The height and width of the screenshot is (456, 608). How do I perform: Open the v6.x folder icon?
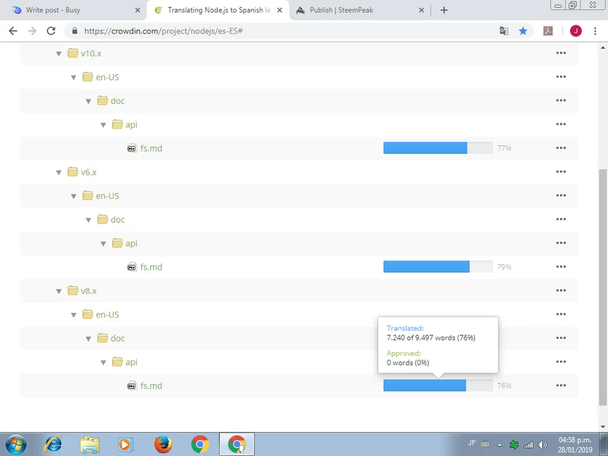[x=73, y=172]
